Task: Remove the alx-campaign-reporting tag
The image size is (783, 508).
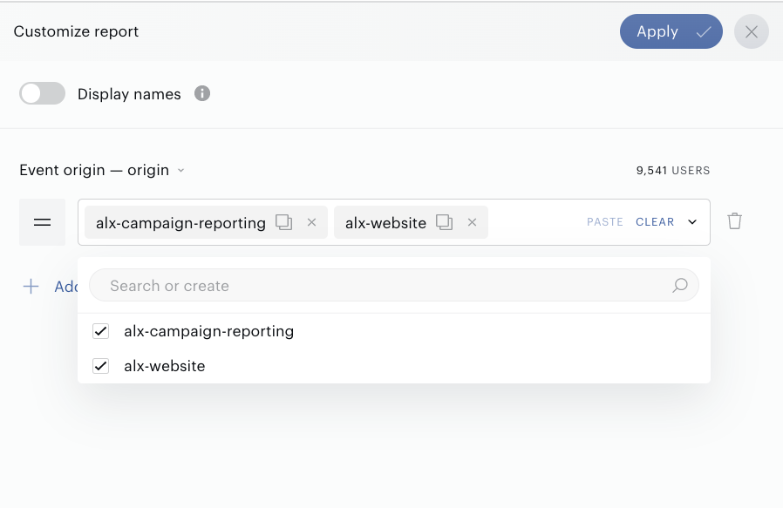Action: [311, 222]
